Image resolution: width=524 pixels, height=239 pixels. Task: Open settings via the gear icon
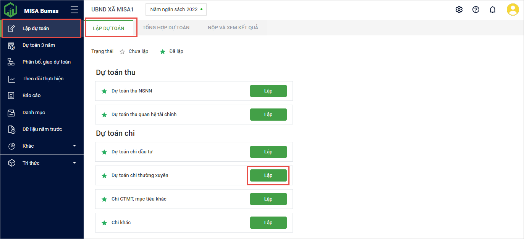[x=459, y=10]
